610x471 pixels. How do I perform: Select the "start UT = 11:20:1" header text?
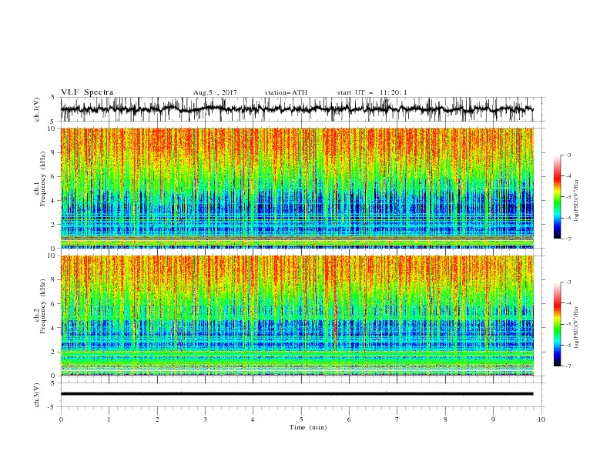pos(372,92)
